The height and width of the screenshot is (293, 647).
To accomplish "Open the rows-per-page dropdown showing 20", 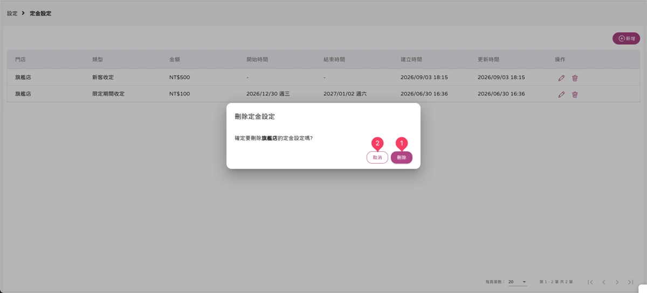I will [518, 282].
